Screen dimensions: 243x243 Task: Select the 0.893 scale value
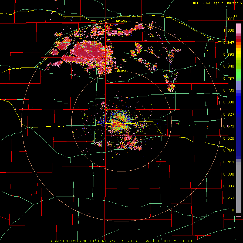(x=229, y=54)
